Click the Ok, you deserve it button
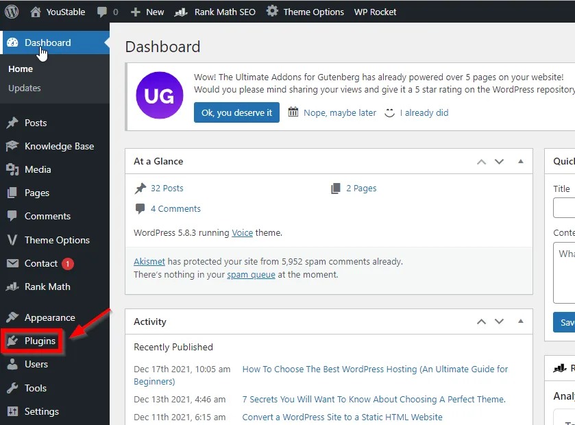 click(236, 112)
